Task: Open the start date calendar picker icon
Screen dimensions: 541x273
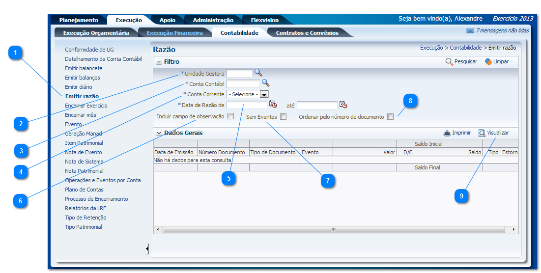Action: (x=273, y=104)
